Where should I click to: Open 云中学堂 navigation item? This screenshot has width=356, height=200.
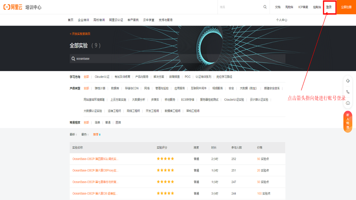[x=149, y=20]
